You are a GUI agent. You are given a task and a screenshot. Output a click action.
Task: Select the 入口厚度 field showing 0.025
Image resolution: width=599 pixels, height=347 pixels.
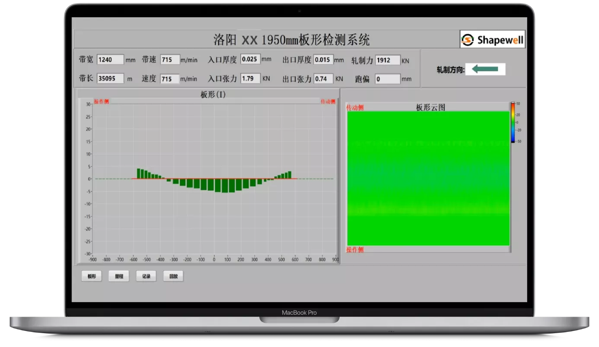[250, 59]
